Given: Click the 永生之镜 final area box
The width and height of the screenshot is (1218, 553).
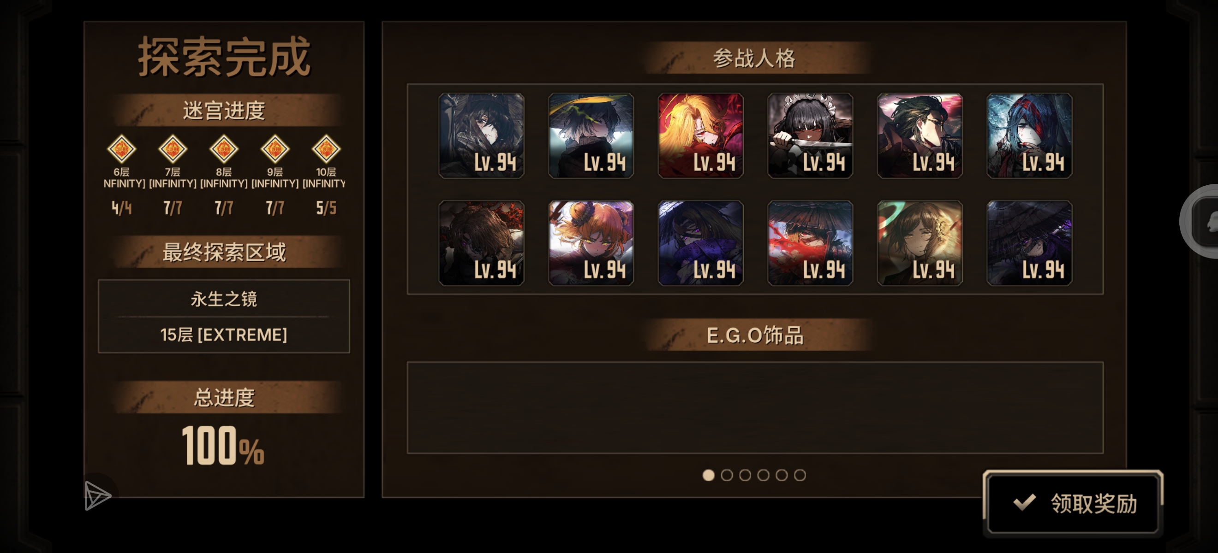Looking at the screenshot, I should (x=224, y=316).
